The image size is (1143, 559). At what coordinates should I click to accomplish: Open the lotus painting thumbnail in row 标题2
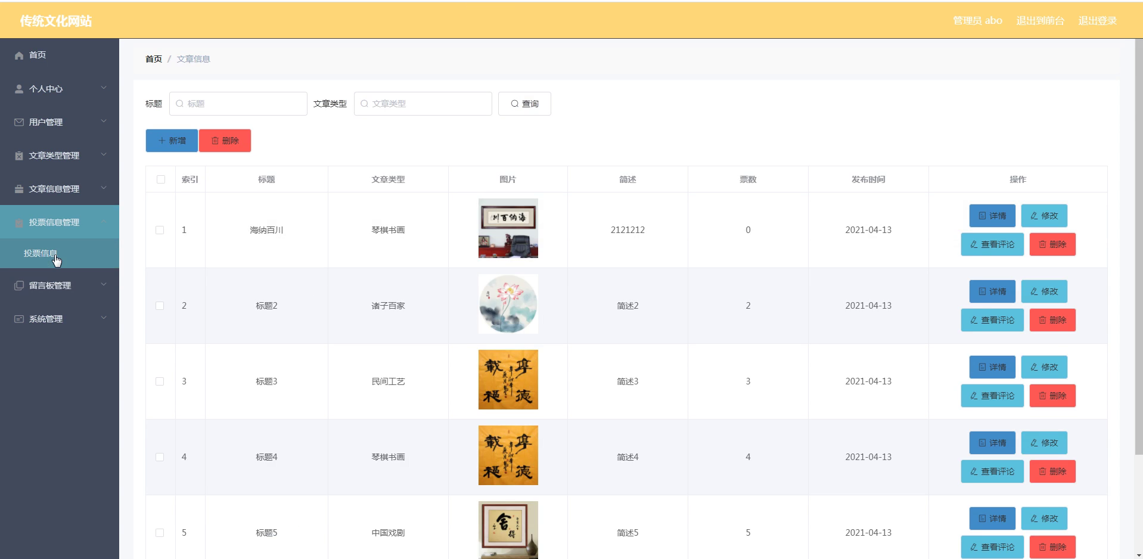pyautogui.click(x=508, y=304)
